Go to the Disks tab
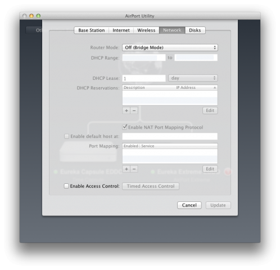The width and height of the screenshot is (280, 270). pyautogui.click(x=195, y=30)
